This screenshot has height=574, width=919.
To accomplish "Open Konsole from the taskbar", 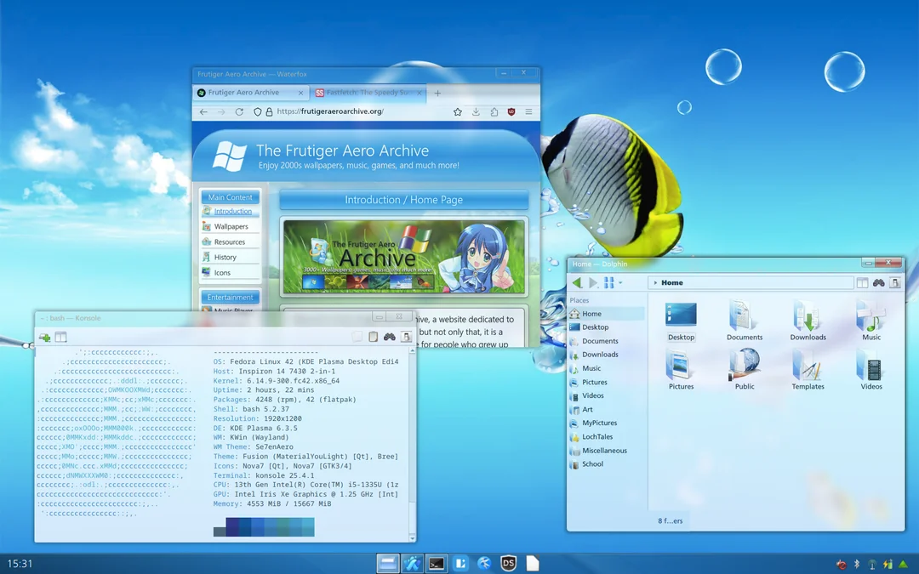I will 437,563.
